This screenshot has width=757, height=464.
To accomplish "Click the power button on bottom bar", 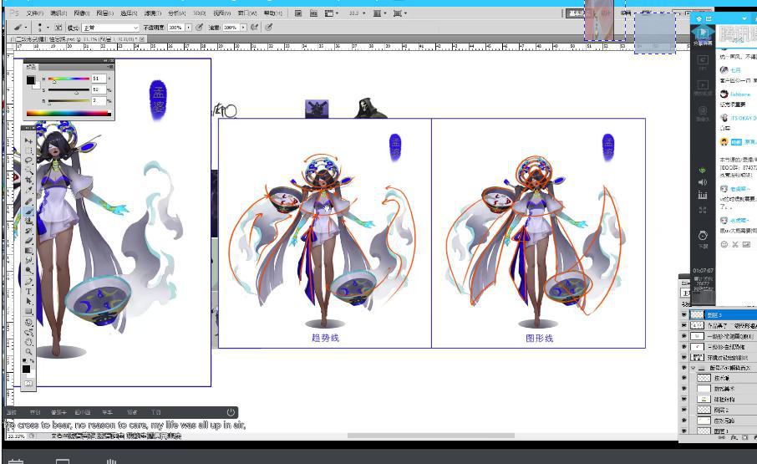I will tap(231, 412).
